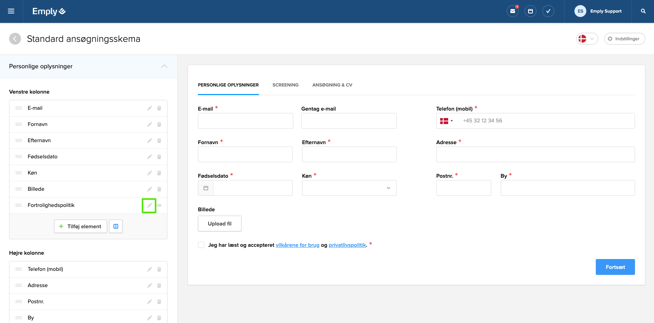Viewport: 654px width, 323px height.
Task: Delete the E-mail field element
Action: pyautogui.click(x=159, y=108)
